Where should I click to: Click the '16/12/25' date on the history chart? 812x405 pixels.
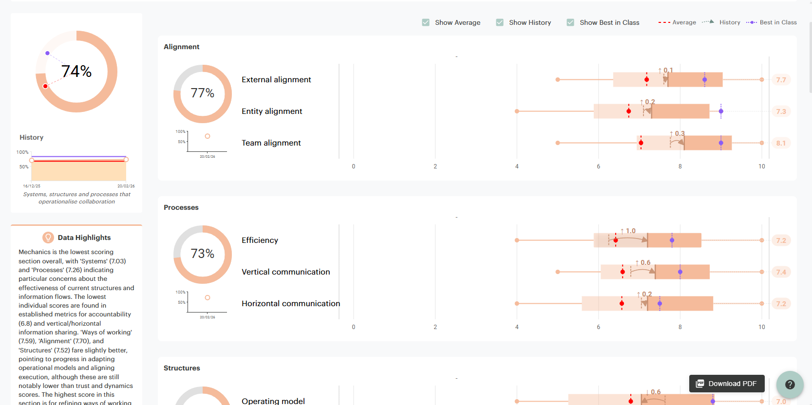32,186
